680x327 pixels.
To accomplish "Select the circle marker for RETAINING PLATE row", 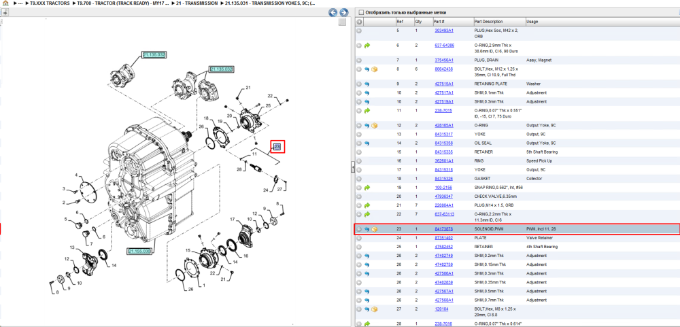I will [359, 84].
